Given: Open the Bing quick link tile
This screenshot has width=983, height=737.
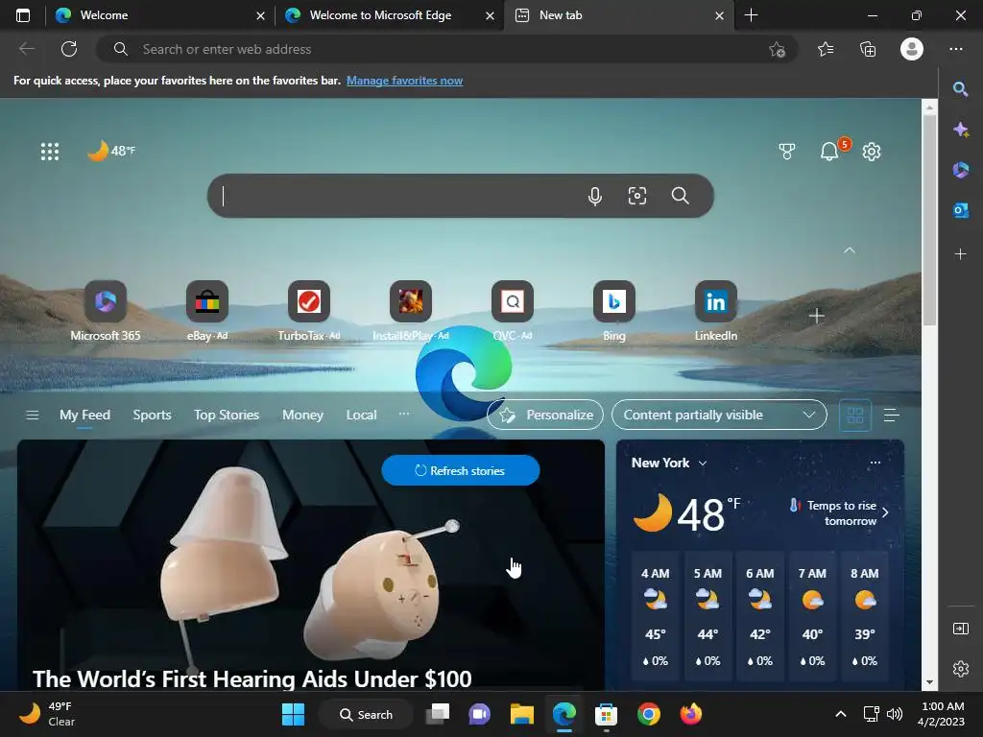Looking at the screenshot, I should coord(613,312).
